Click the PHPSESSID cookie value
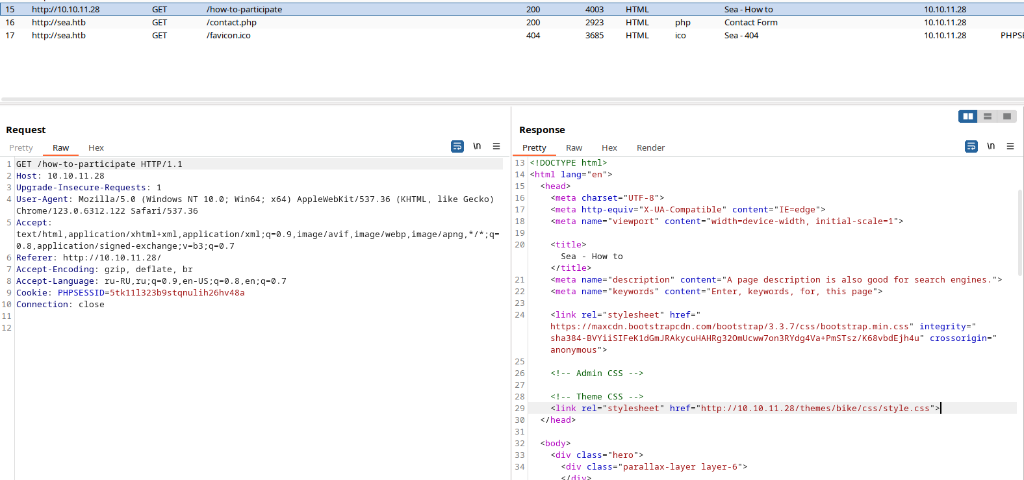This screenshot has width=1024, height=480. 177,293
